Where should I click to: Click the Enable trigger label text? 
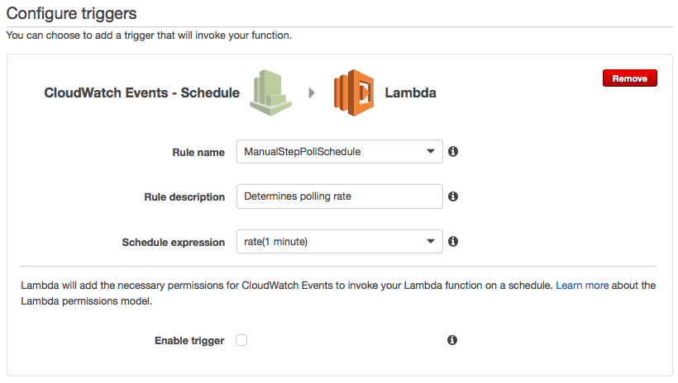[x=189, y=341]
